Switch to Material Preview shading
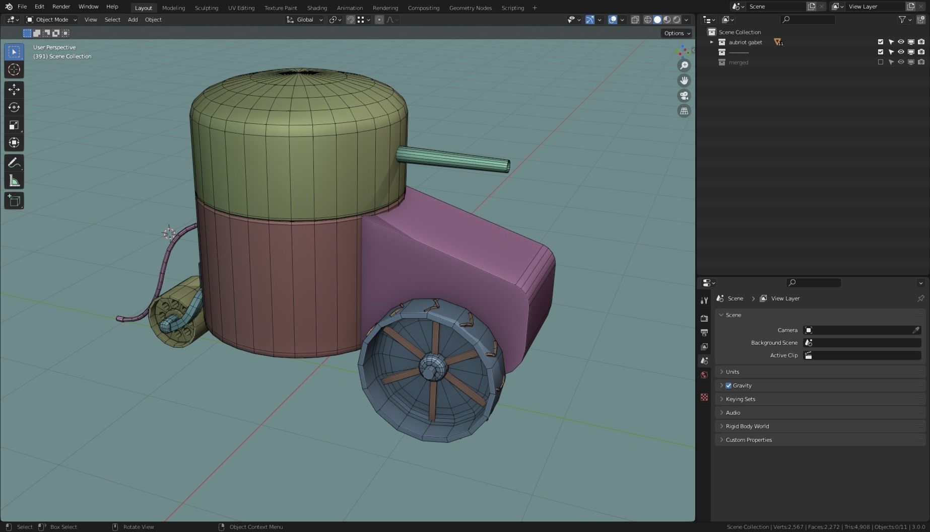930x532 pixels. click(667, 20)
